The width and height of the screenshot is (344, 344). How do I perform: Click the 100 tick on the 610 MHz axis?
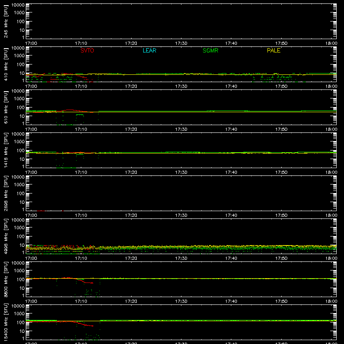click(21, 107)
